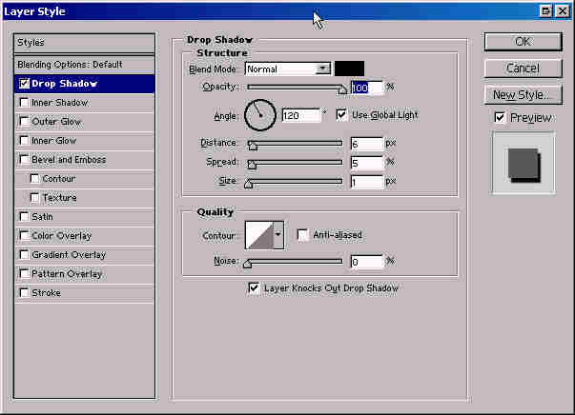The width and height of the screenshot is (575, 415).
Task: Click the Contour curve thumbnail
Action: point(259,234)
